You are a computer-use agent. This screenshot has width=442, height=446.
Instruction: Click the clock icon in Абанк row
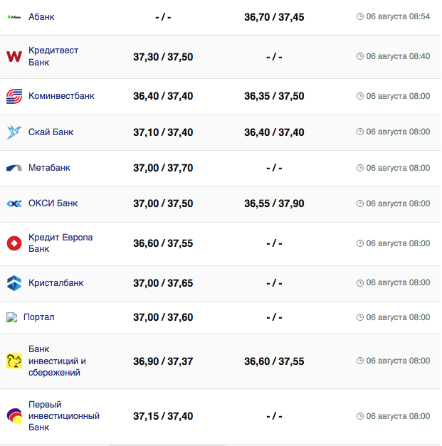tap(360, 16)
